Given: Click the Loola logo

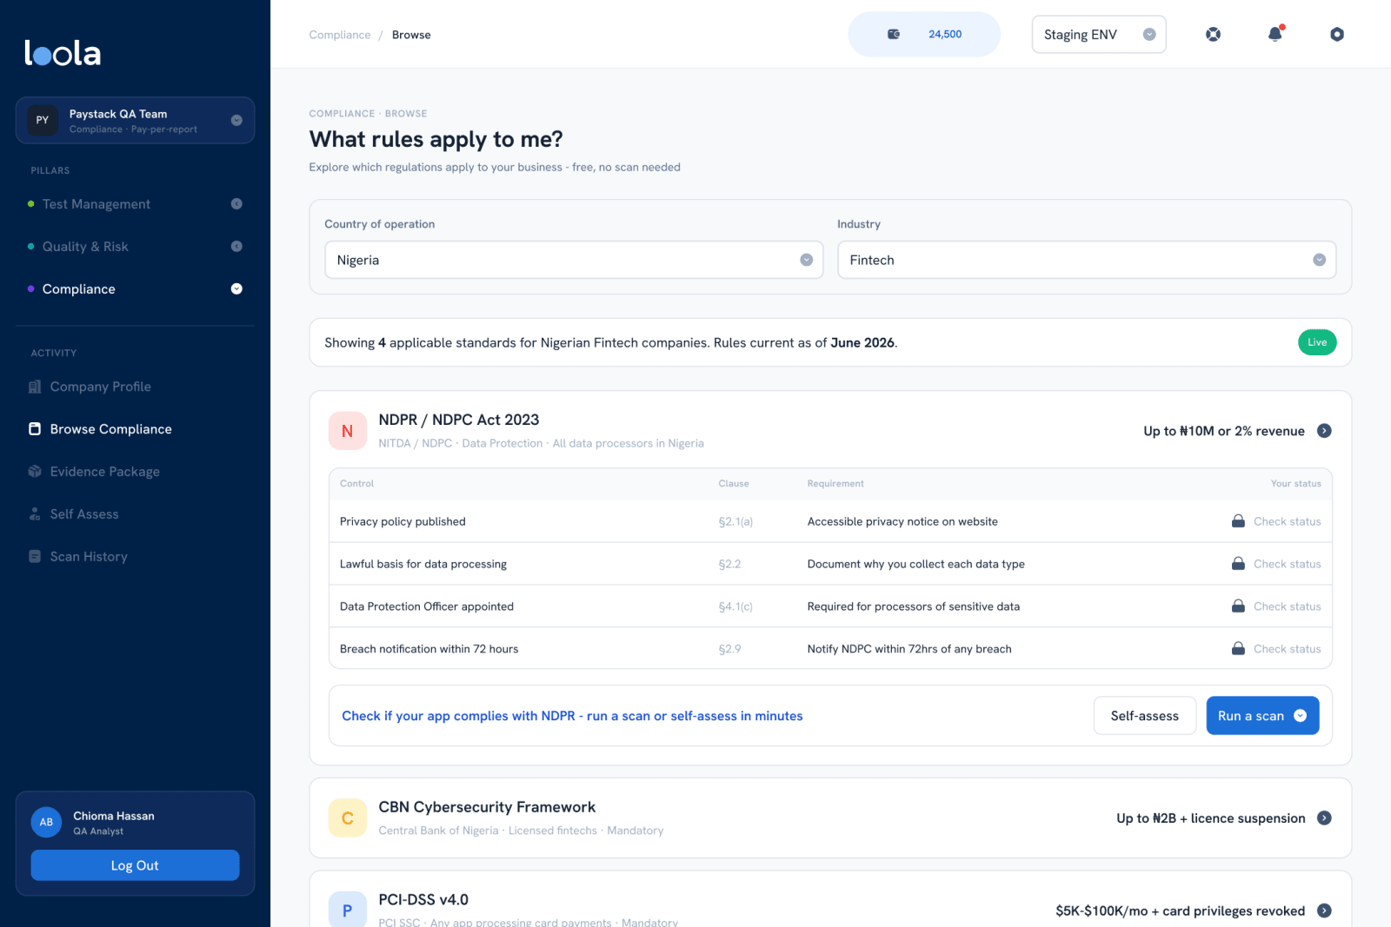Looking at the screenshot, I should point(63,53).
